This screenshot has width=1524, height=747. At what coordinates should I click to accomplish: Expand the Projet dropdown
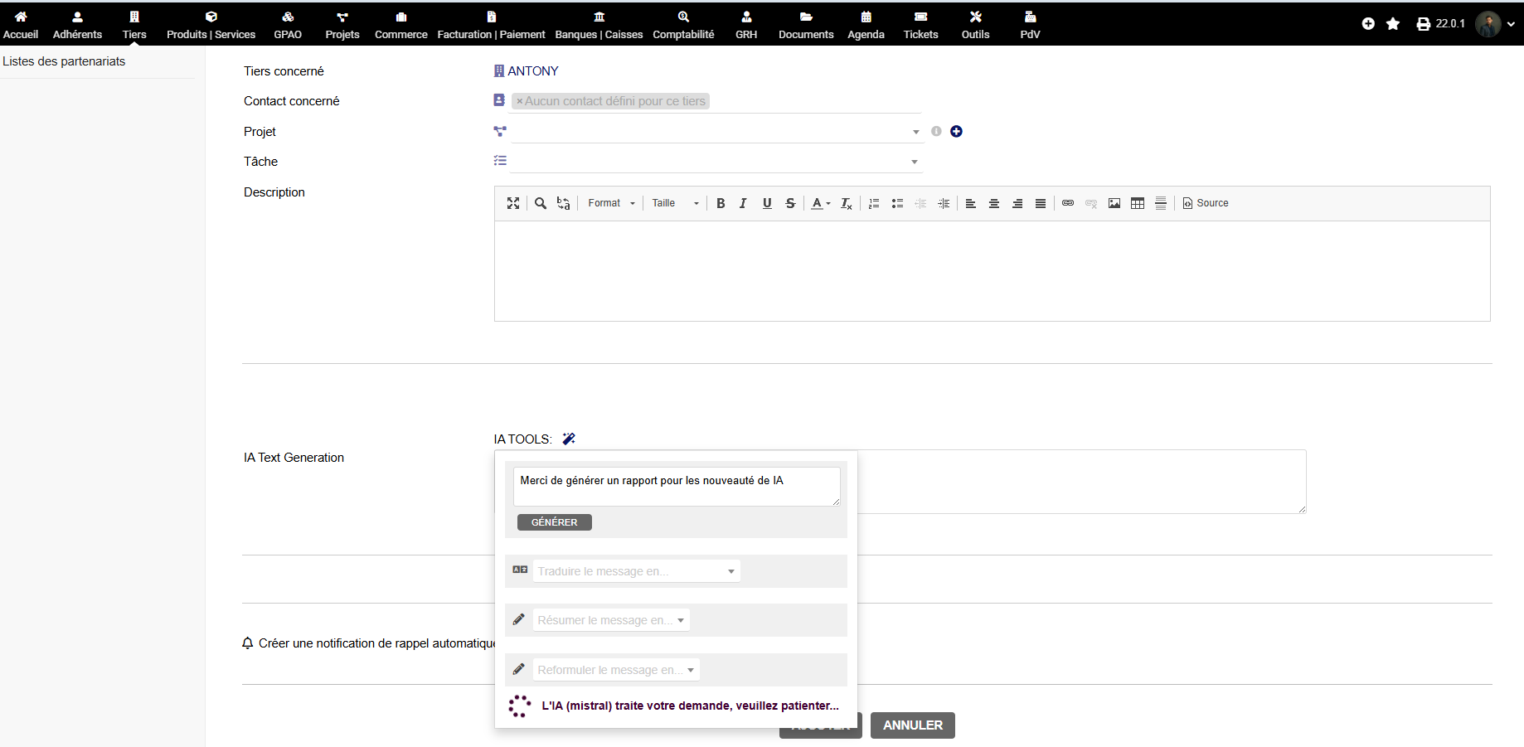(716, 132)
